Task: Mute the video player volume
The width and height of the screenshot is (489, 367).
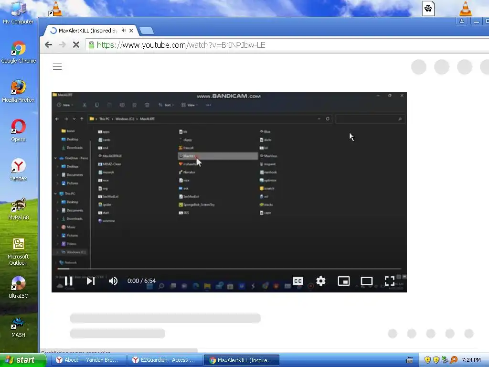Action: (x=113, y=281)
